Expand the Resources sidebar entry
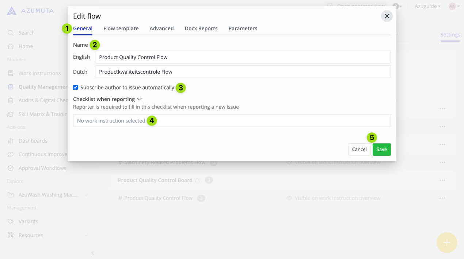 point(86,235)
